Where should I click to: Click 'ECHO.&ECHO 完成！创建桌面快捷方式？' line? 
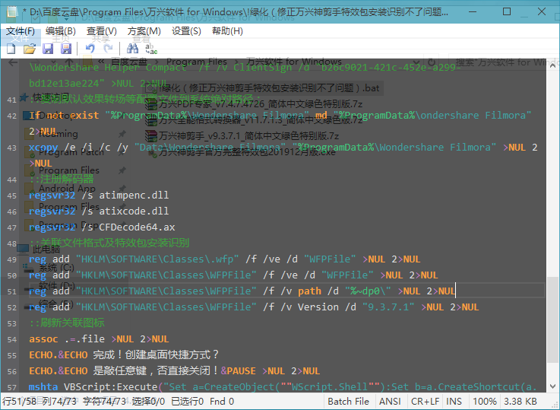pos(124,355)
